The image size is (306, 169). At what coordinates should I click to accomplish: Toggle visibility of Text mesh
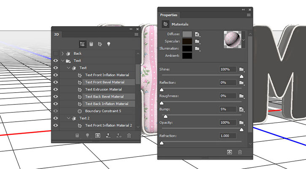coord(56,68)
